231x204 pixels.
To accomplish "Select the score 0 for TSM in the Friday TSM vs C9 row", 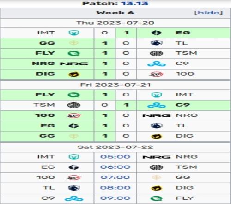I will tap(104, 105).
